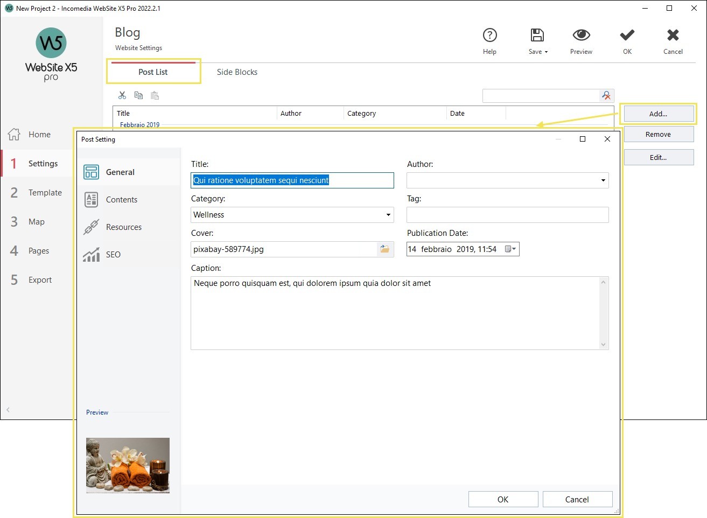The width and height of the screenshot is (707, 518).
Task: Confirm post with OK in Post Setting dialog
Action: [x=502, y=499]
